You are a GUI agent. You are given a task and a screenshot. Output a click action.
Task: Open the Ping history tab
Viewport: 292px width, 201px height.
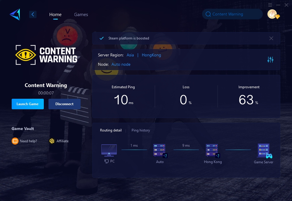click(141, 130)
